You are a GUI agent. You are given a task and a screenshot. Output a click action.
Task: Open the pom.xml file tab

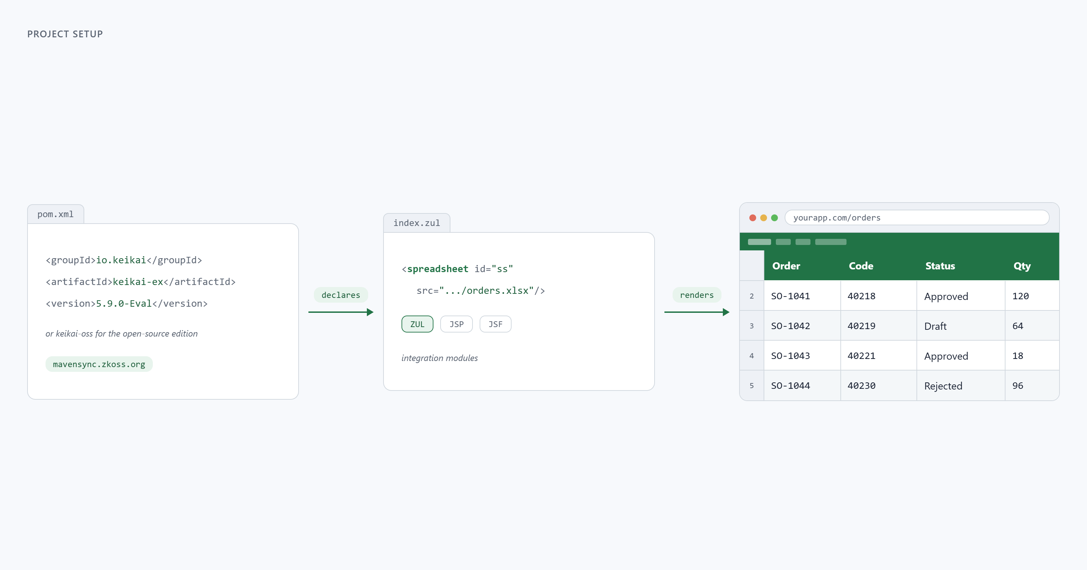56,214
